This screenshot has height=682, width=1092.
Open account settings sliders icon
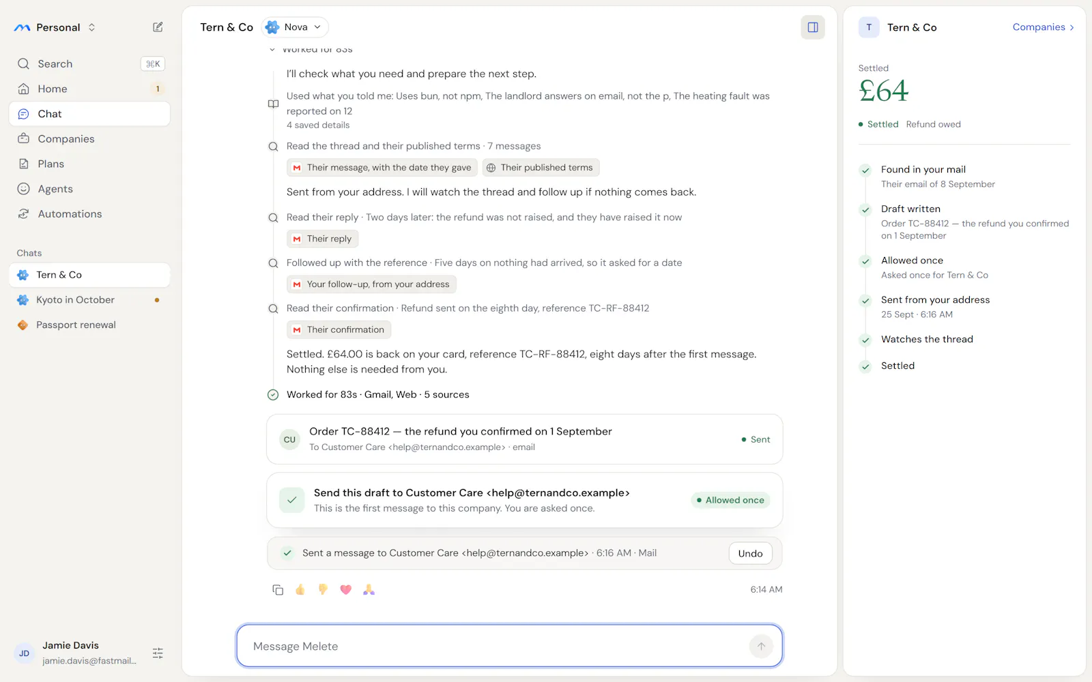click(158, 653)
